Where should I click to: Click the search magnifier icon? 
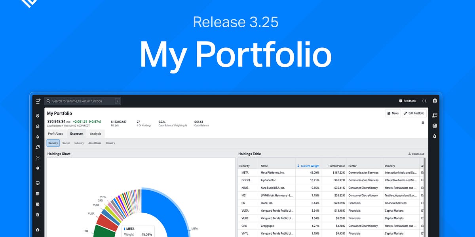tap(48, 101)
